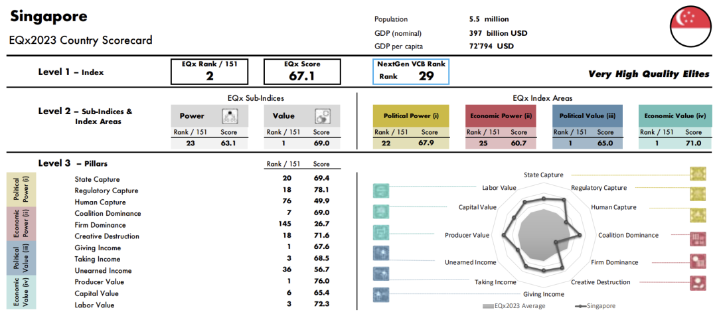Click the red Creative Destruction icon beside chart
This screenshot has width=717, height=314.
tap(698, 282)
